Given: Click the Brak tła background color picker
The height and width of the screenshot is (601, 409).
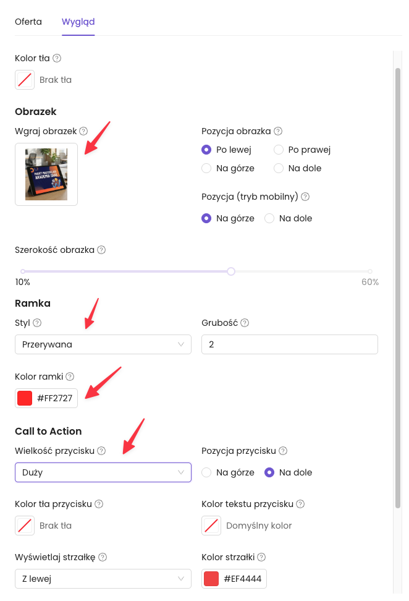Looking at the screenshot, I should click(x=25, y=80).
